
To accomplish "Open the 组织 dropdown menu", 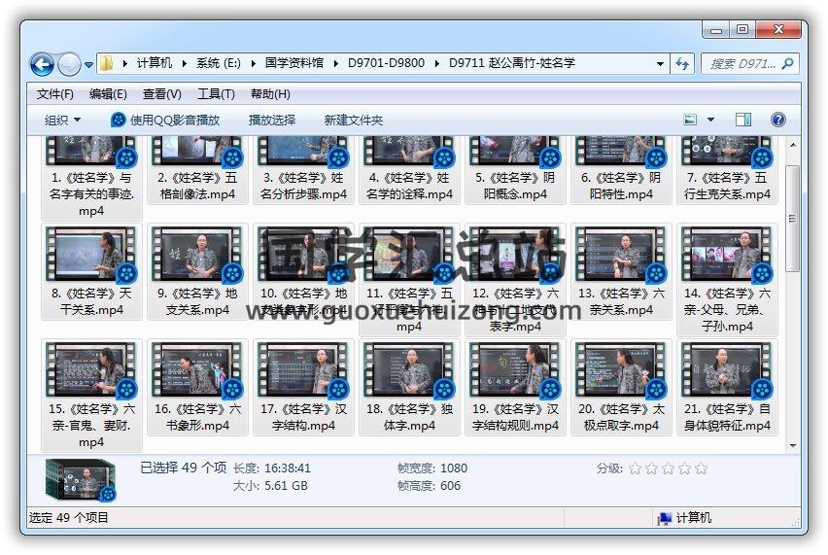I will (x=63, y=120).
